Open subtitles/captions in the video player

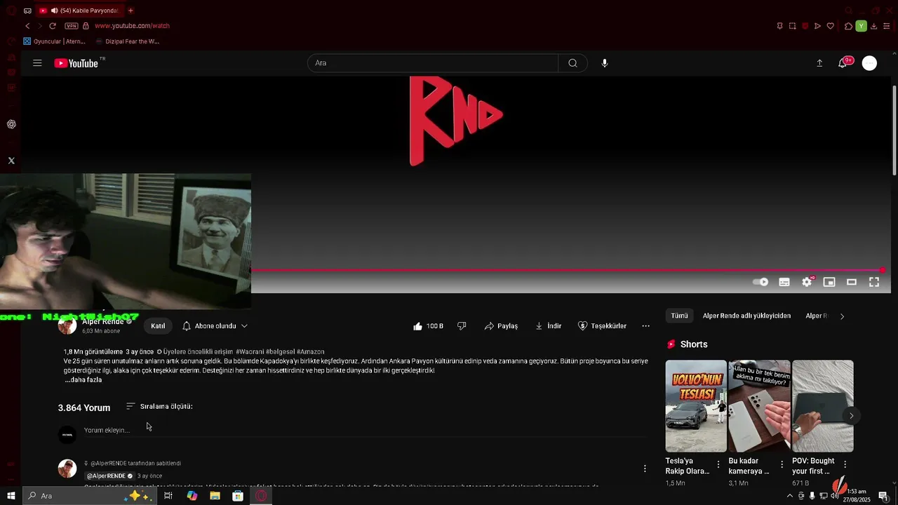[784, 282]
